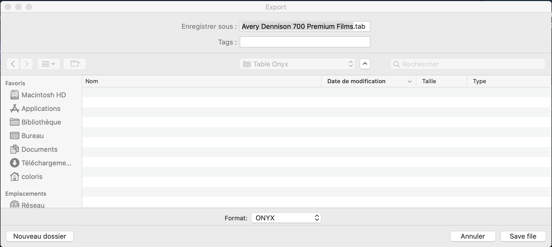Cancel the export with Annuler
This screenshot has height=247, width=552.
tap(473, 236)
